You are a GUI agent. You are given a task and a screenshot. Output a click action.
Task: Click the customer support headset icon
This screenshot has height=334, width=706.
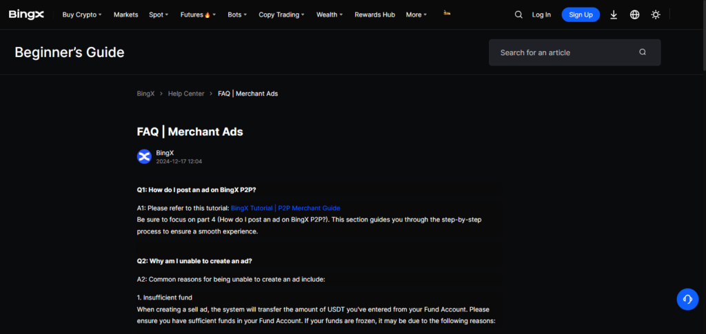click(x=687, y=299)
